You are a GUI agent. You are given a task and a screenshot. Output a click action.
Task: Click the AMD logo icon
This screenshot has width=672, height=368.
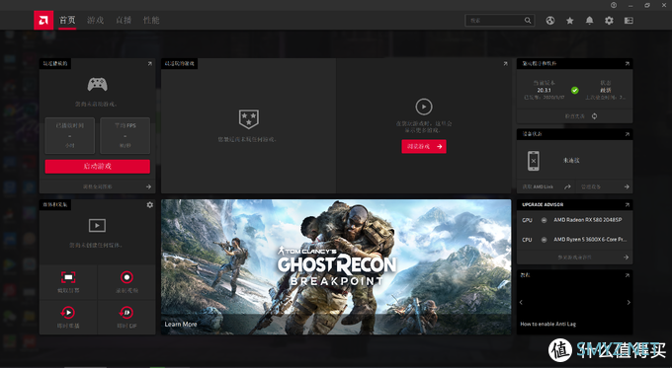43,20
